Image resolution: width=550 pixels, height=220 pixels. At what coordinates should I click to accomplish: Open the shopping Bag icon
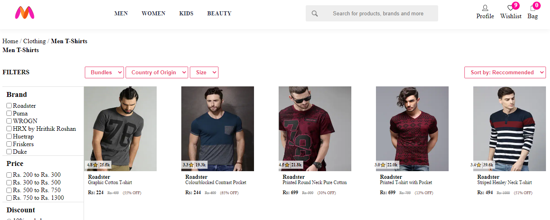click(532, 8)
